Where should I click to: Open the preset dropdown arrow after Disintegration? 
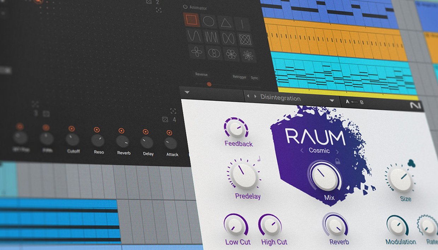332,101
